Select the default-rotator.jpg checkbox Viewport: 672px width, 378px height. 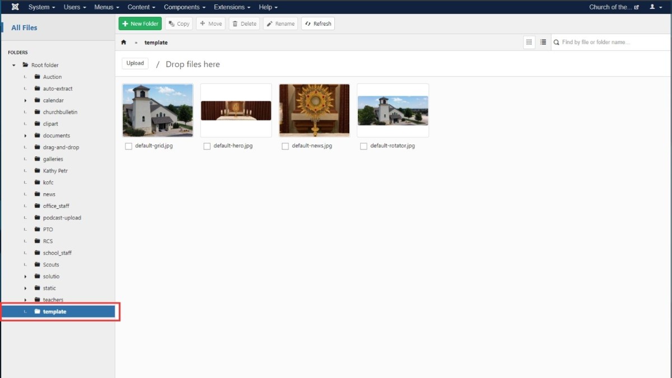[x=364, y=146]
